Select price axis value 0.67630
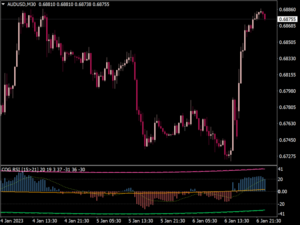Image resolution: width=300 pixels, height=225 pixels. [287, 123]
